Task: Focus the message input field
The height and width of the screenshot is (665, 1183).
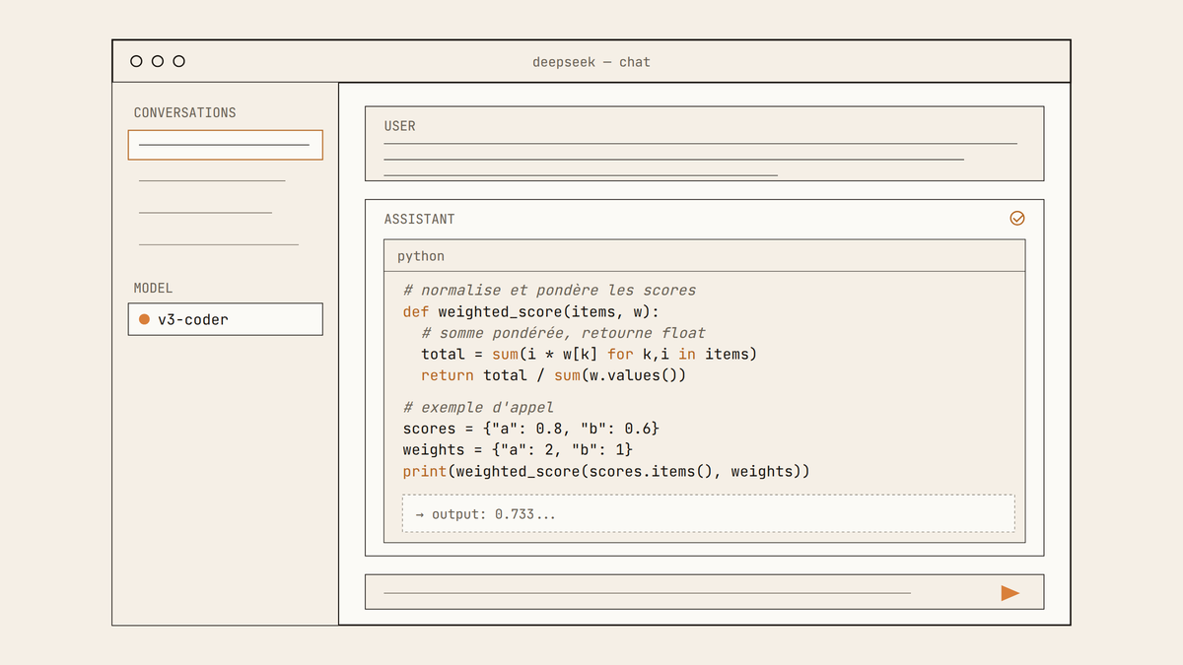Action: click(x=704, y=593)
